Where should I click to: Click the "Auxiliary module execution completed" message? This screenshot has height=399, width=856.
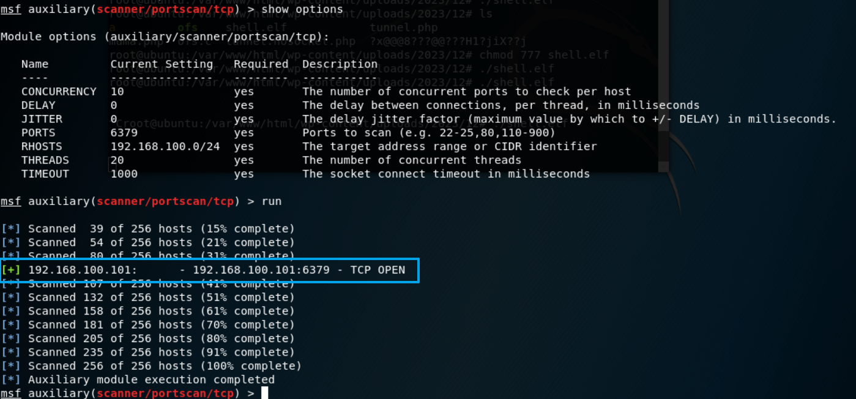(151, 379)
